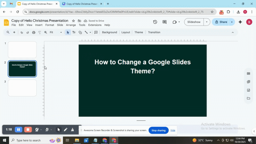Screen dimensions: 256x144
Task: Select the paint format roller icon
Action: click(x=40, y=32)
